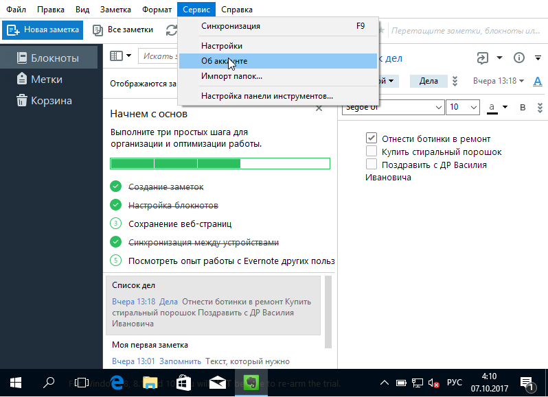Viewport: 548px width, 397px height.
Task: Close the Начнем с основ panel
Action: pyautogui.click(x=319, y=108)
